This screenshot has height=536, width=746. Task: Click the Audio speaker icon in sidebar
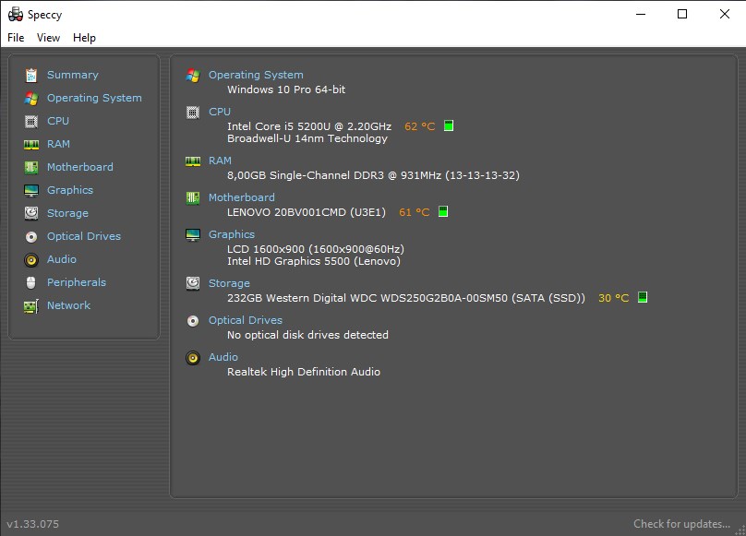pos(31,259)
